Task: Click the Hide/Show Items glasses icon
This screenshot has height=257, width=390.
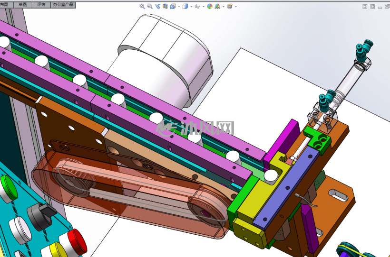Action: coord(197,7)
